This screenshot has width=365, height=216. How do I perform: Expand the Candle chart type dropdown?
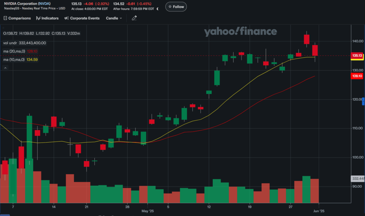click(x=114, y=18)
